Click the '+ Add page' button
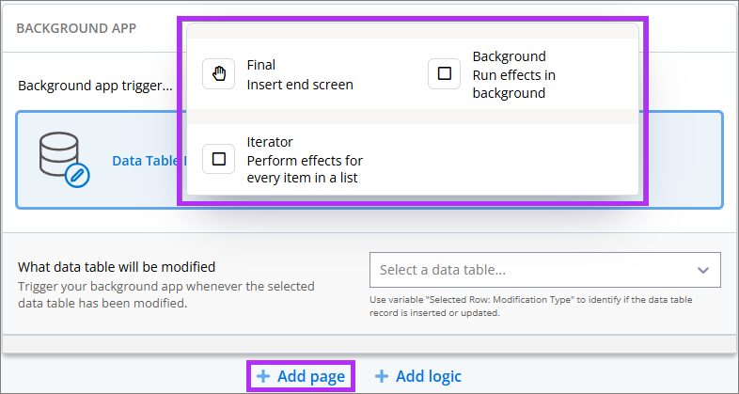 tap(301, 376)
